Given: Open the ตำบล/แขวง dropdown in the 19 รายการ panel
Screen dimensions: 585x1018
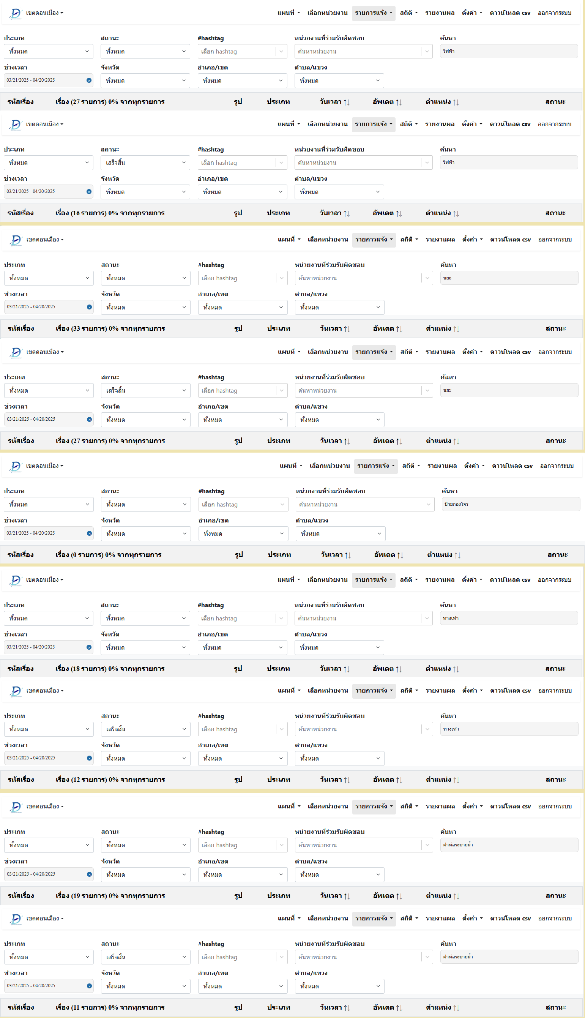Looking at the screenshot, I should point(339,874).
